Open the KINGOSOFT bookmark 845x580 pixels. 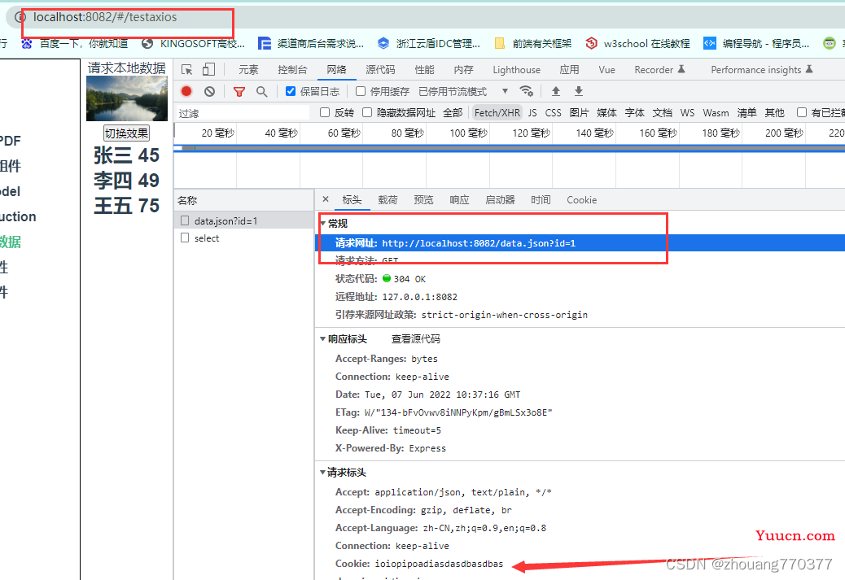point(194,44)
